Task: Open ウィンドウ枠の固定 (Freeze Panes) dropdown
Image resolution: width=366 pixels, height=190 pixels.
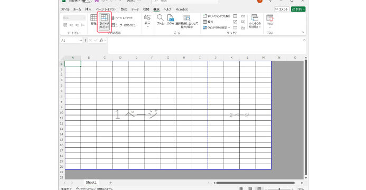Action: click(x=217, y=28)
